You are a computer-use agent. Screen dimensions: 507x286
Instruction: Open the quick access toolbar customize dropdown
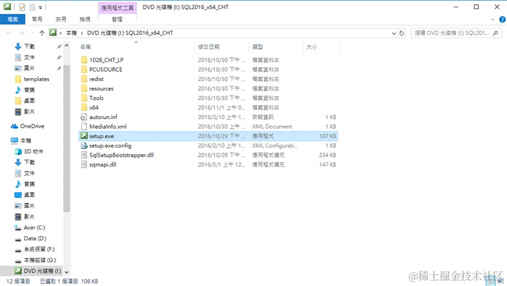click(40, 7)
